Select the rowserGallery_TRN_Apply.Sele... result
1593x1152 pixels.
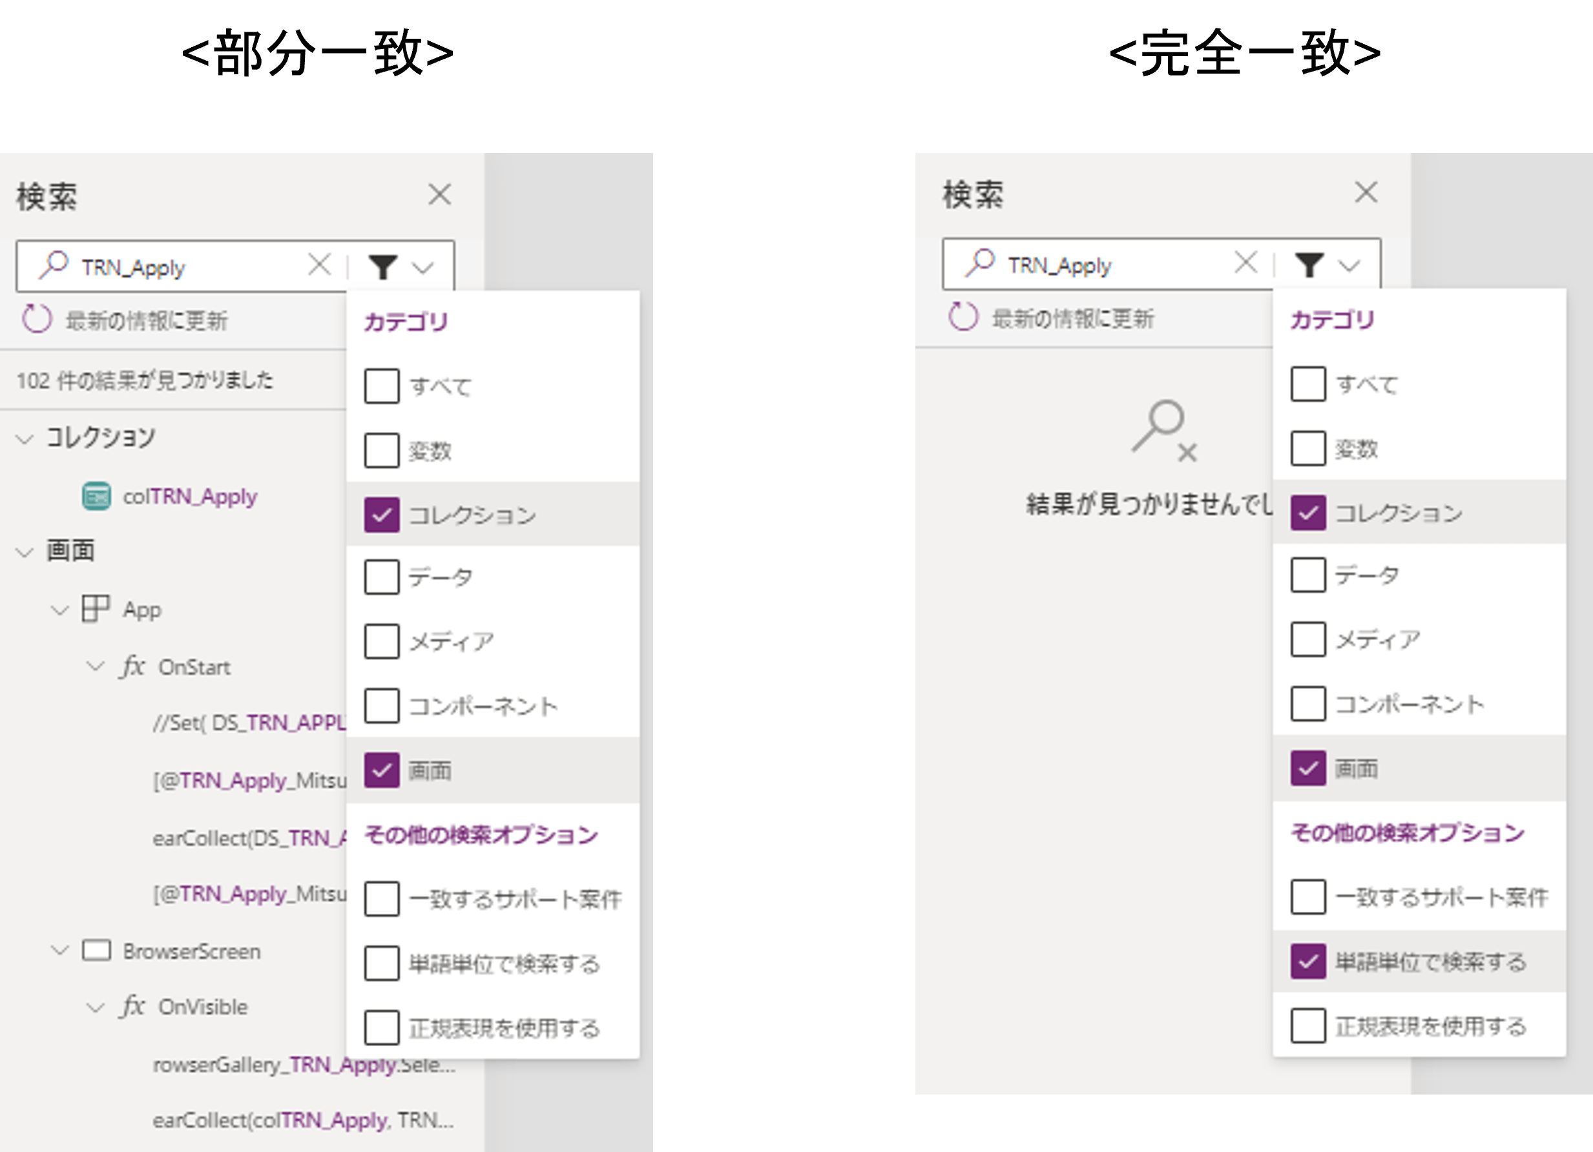click(304, 1065)
